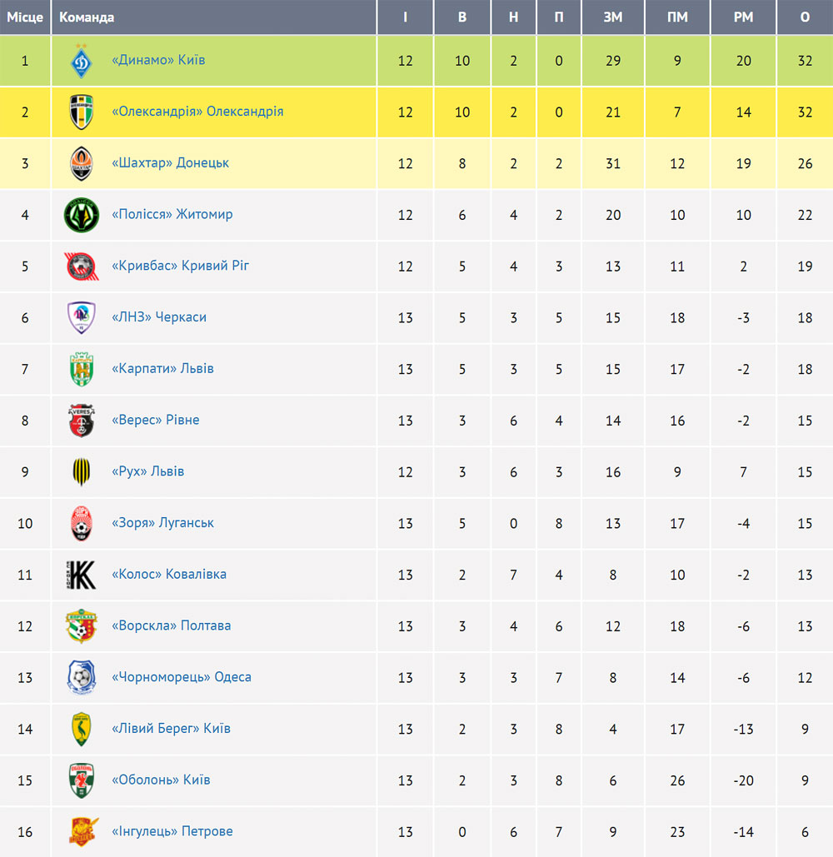
Task: Open the «Ворскла» Полтава team link
Action: click(171, 625)
